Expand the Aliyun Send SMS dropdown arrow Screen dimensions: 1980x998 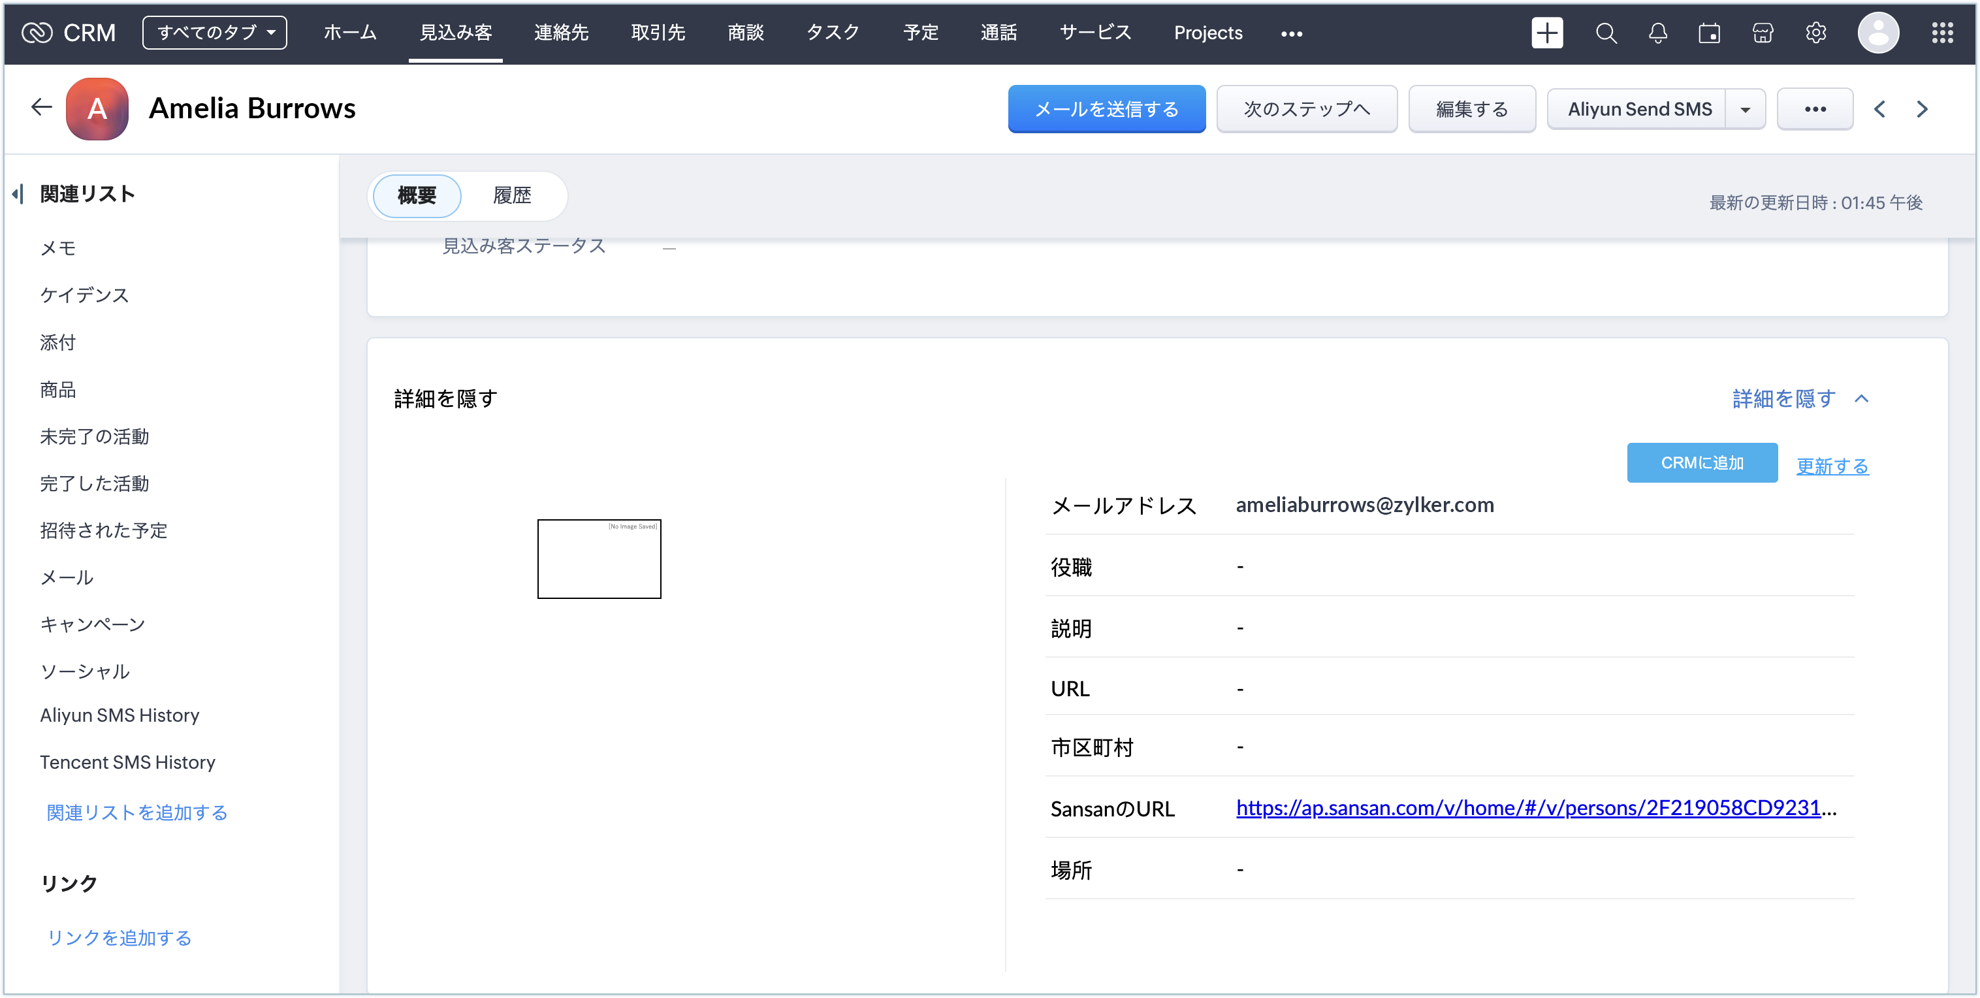(x=1746, y=109)
